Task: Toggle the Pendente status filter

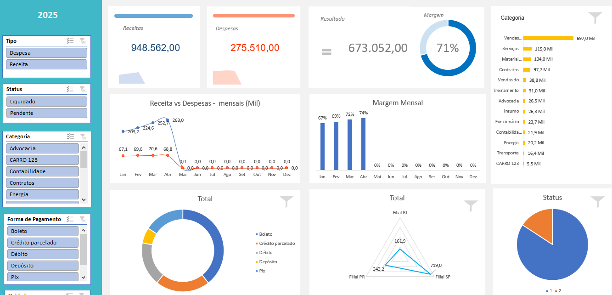Action: (46, 113)
